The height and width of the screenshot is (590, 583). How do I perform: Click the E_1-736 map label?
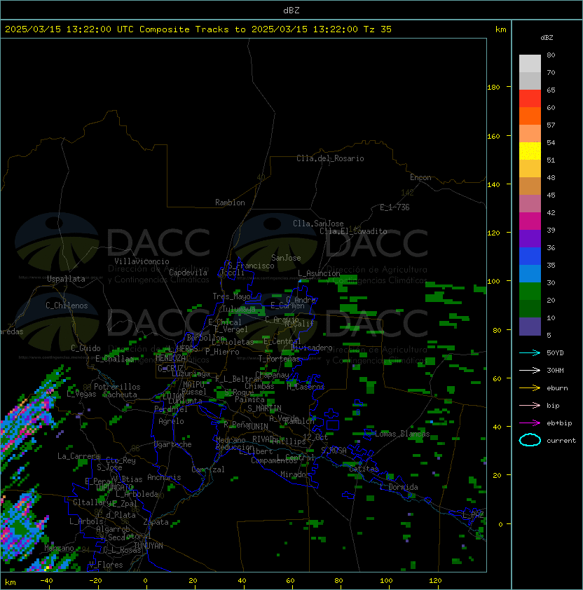(395, 207)
